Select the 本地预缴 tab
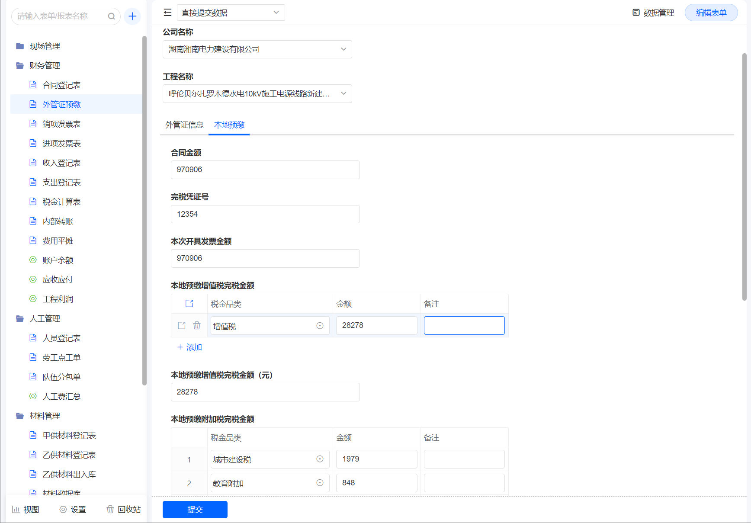751x523 pixels. point(229,125)
